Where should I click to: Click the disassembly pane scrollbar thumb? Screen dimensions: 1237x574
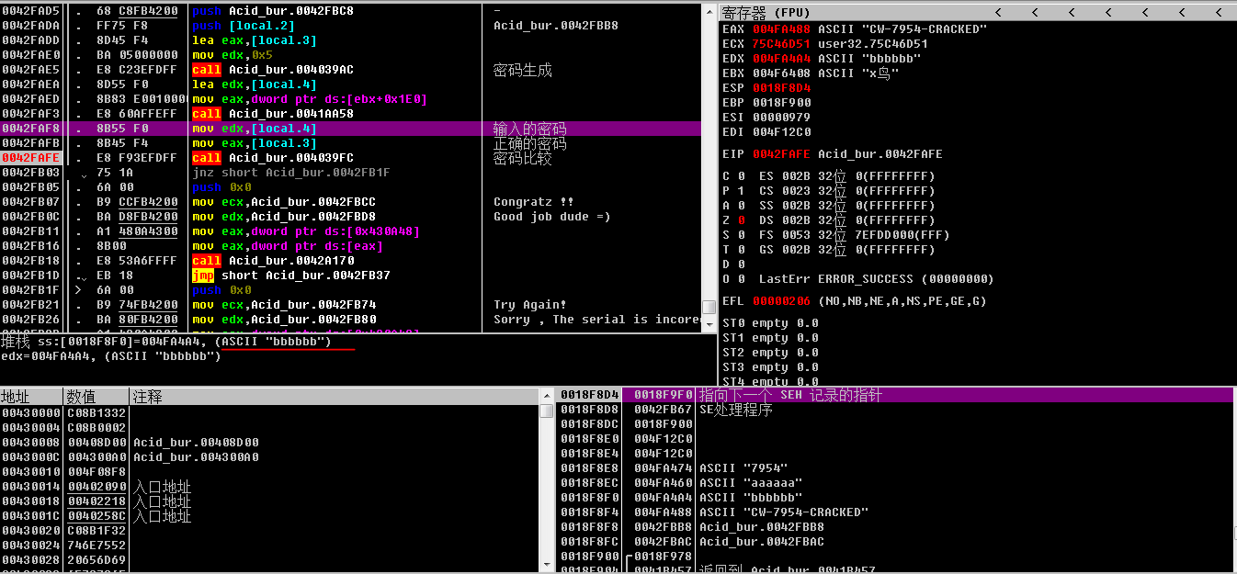pyautogui.click(x=709, y=308)
